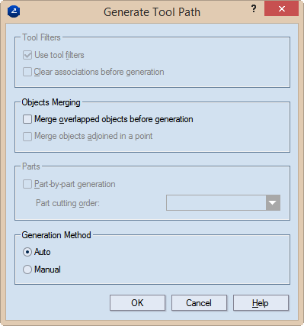Click the Part cutting order combo box field
304x326 pixels.
(223, 203)
